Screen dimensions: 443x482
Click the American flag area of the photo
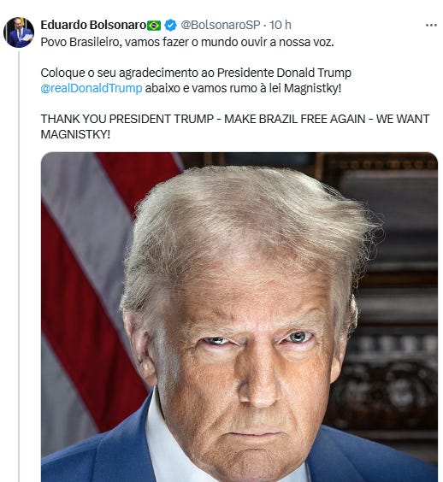tap(89, 277)
